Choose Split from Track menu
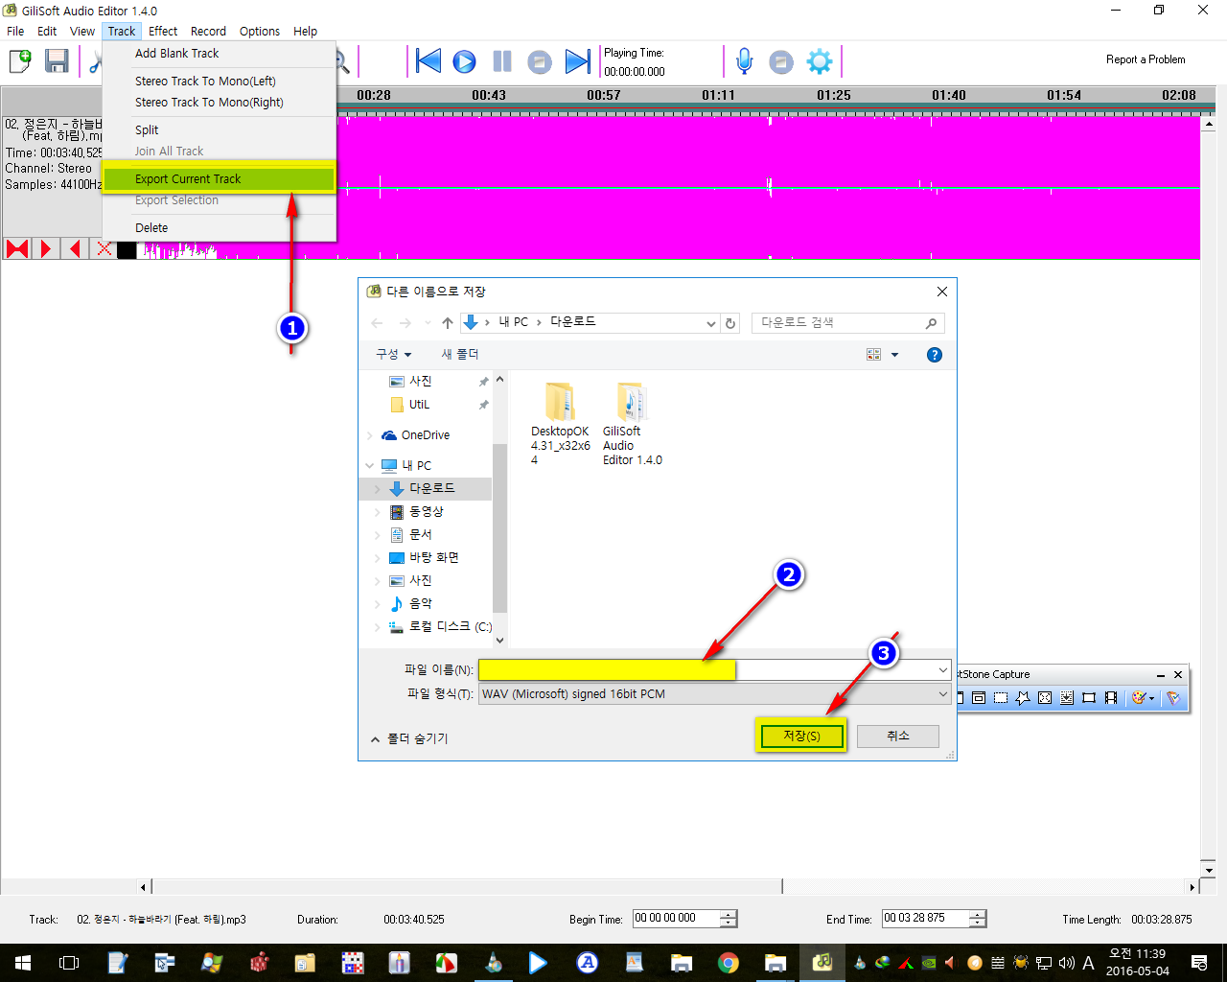 coord(220,130)
